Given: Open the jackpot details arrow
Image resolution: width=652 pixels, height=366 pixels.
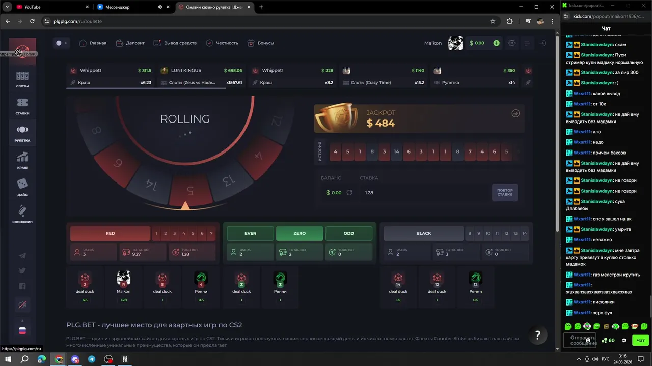Looking at the screenshot, I should click(515, 113).
